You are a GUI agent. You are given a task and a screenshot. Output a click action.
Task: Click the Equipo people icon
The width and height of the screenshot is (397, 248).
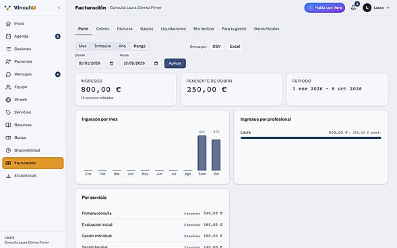coord(8,87)
